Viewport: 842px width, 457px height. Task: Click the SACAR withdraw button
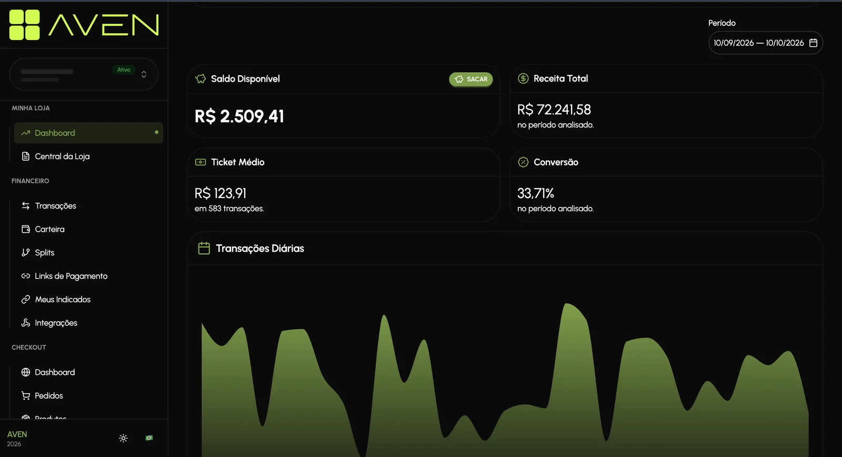(471, 79)
